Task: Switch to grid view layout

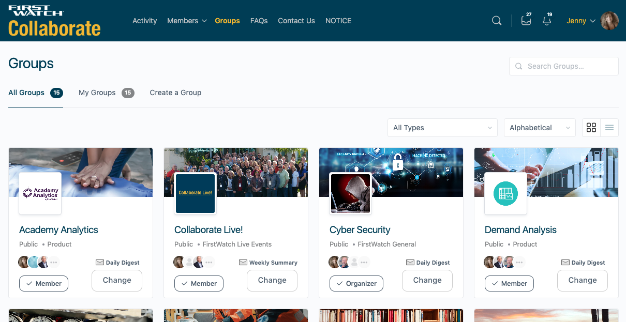Action: pyautogui.click(x=591, y=128)
